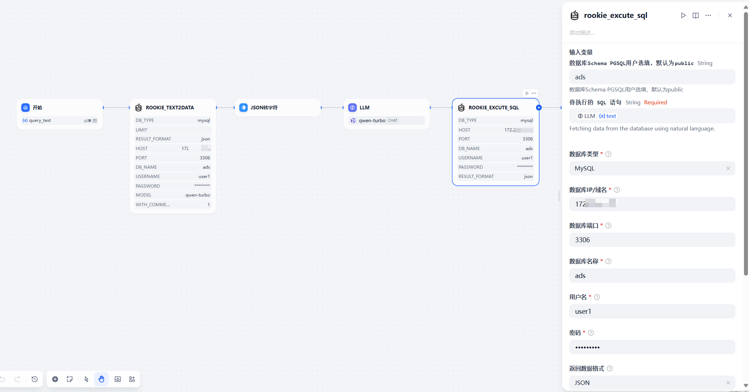Image resolution: width=749 pixels, height=392 pixels.
Task: Click the organize blocks icon at toolbar end
Action: tap(132, 379)
